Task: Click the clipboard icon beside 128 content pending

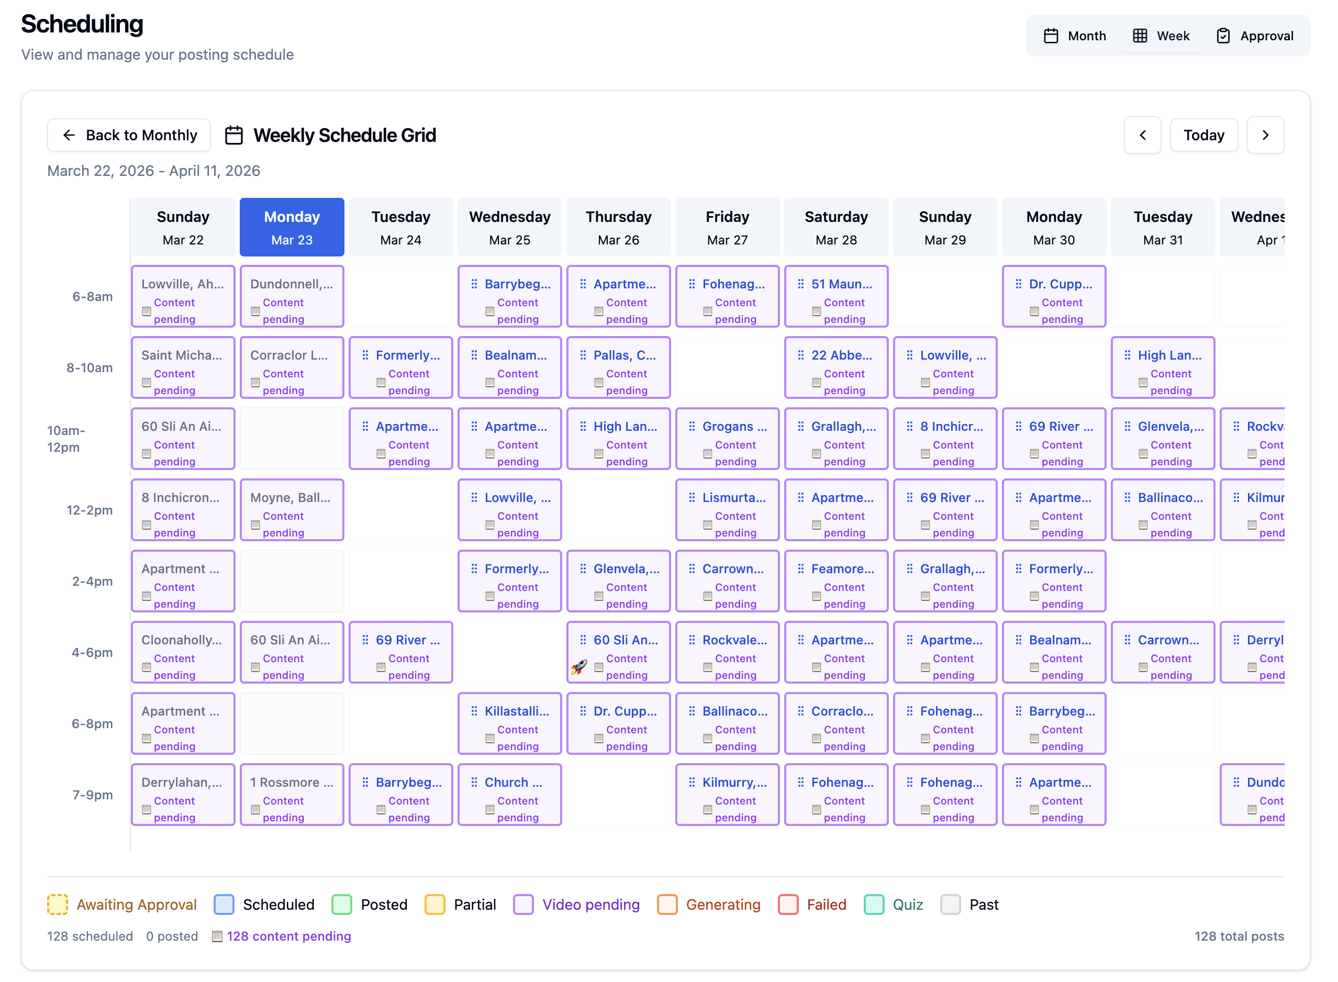Action: click(216, 936)
